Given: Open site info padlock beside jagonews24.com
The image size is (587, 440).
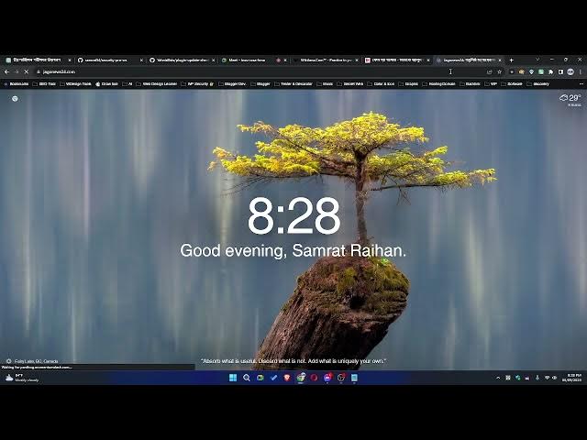Looking at the screenshot, I should [x=39, y=71].
